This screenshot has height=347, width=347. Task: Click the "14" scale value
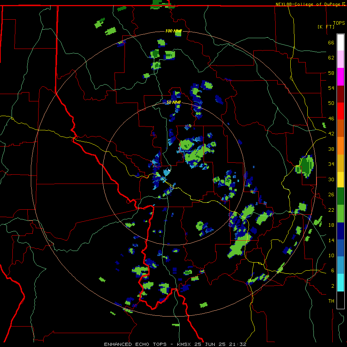331,240
